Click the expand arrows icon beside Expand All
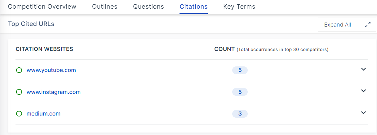The image size is (377, 135). pyautogui.click(x=368, y=25)
